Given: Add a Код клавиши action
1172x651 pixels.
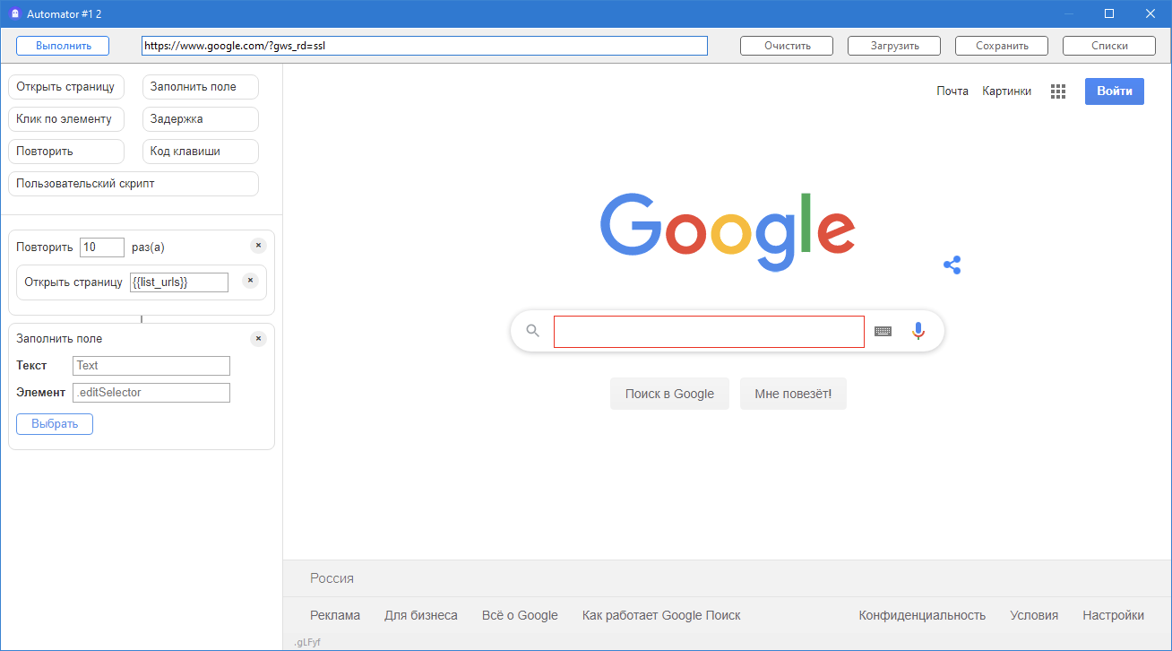Looking at the screenshot, I should (201, 152).
